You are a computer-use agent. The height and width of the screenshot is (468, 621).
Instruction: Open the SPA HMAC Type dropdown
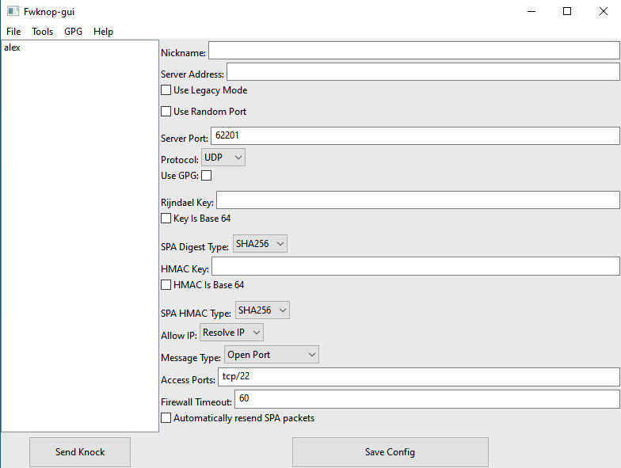point(262,310)
